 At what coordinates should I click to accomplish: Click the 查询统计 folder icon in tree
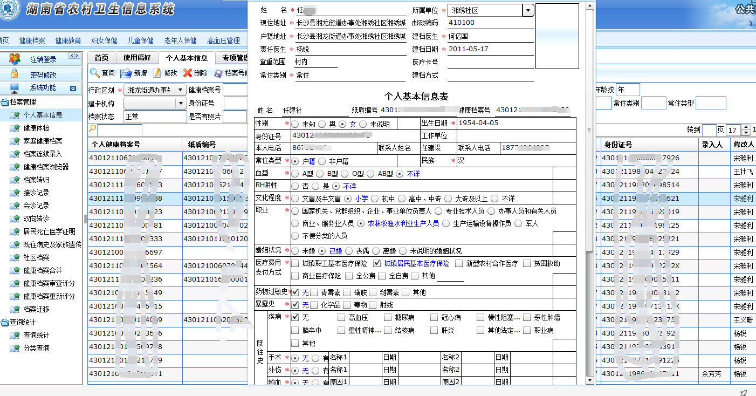[5, 322]
